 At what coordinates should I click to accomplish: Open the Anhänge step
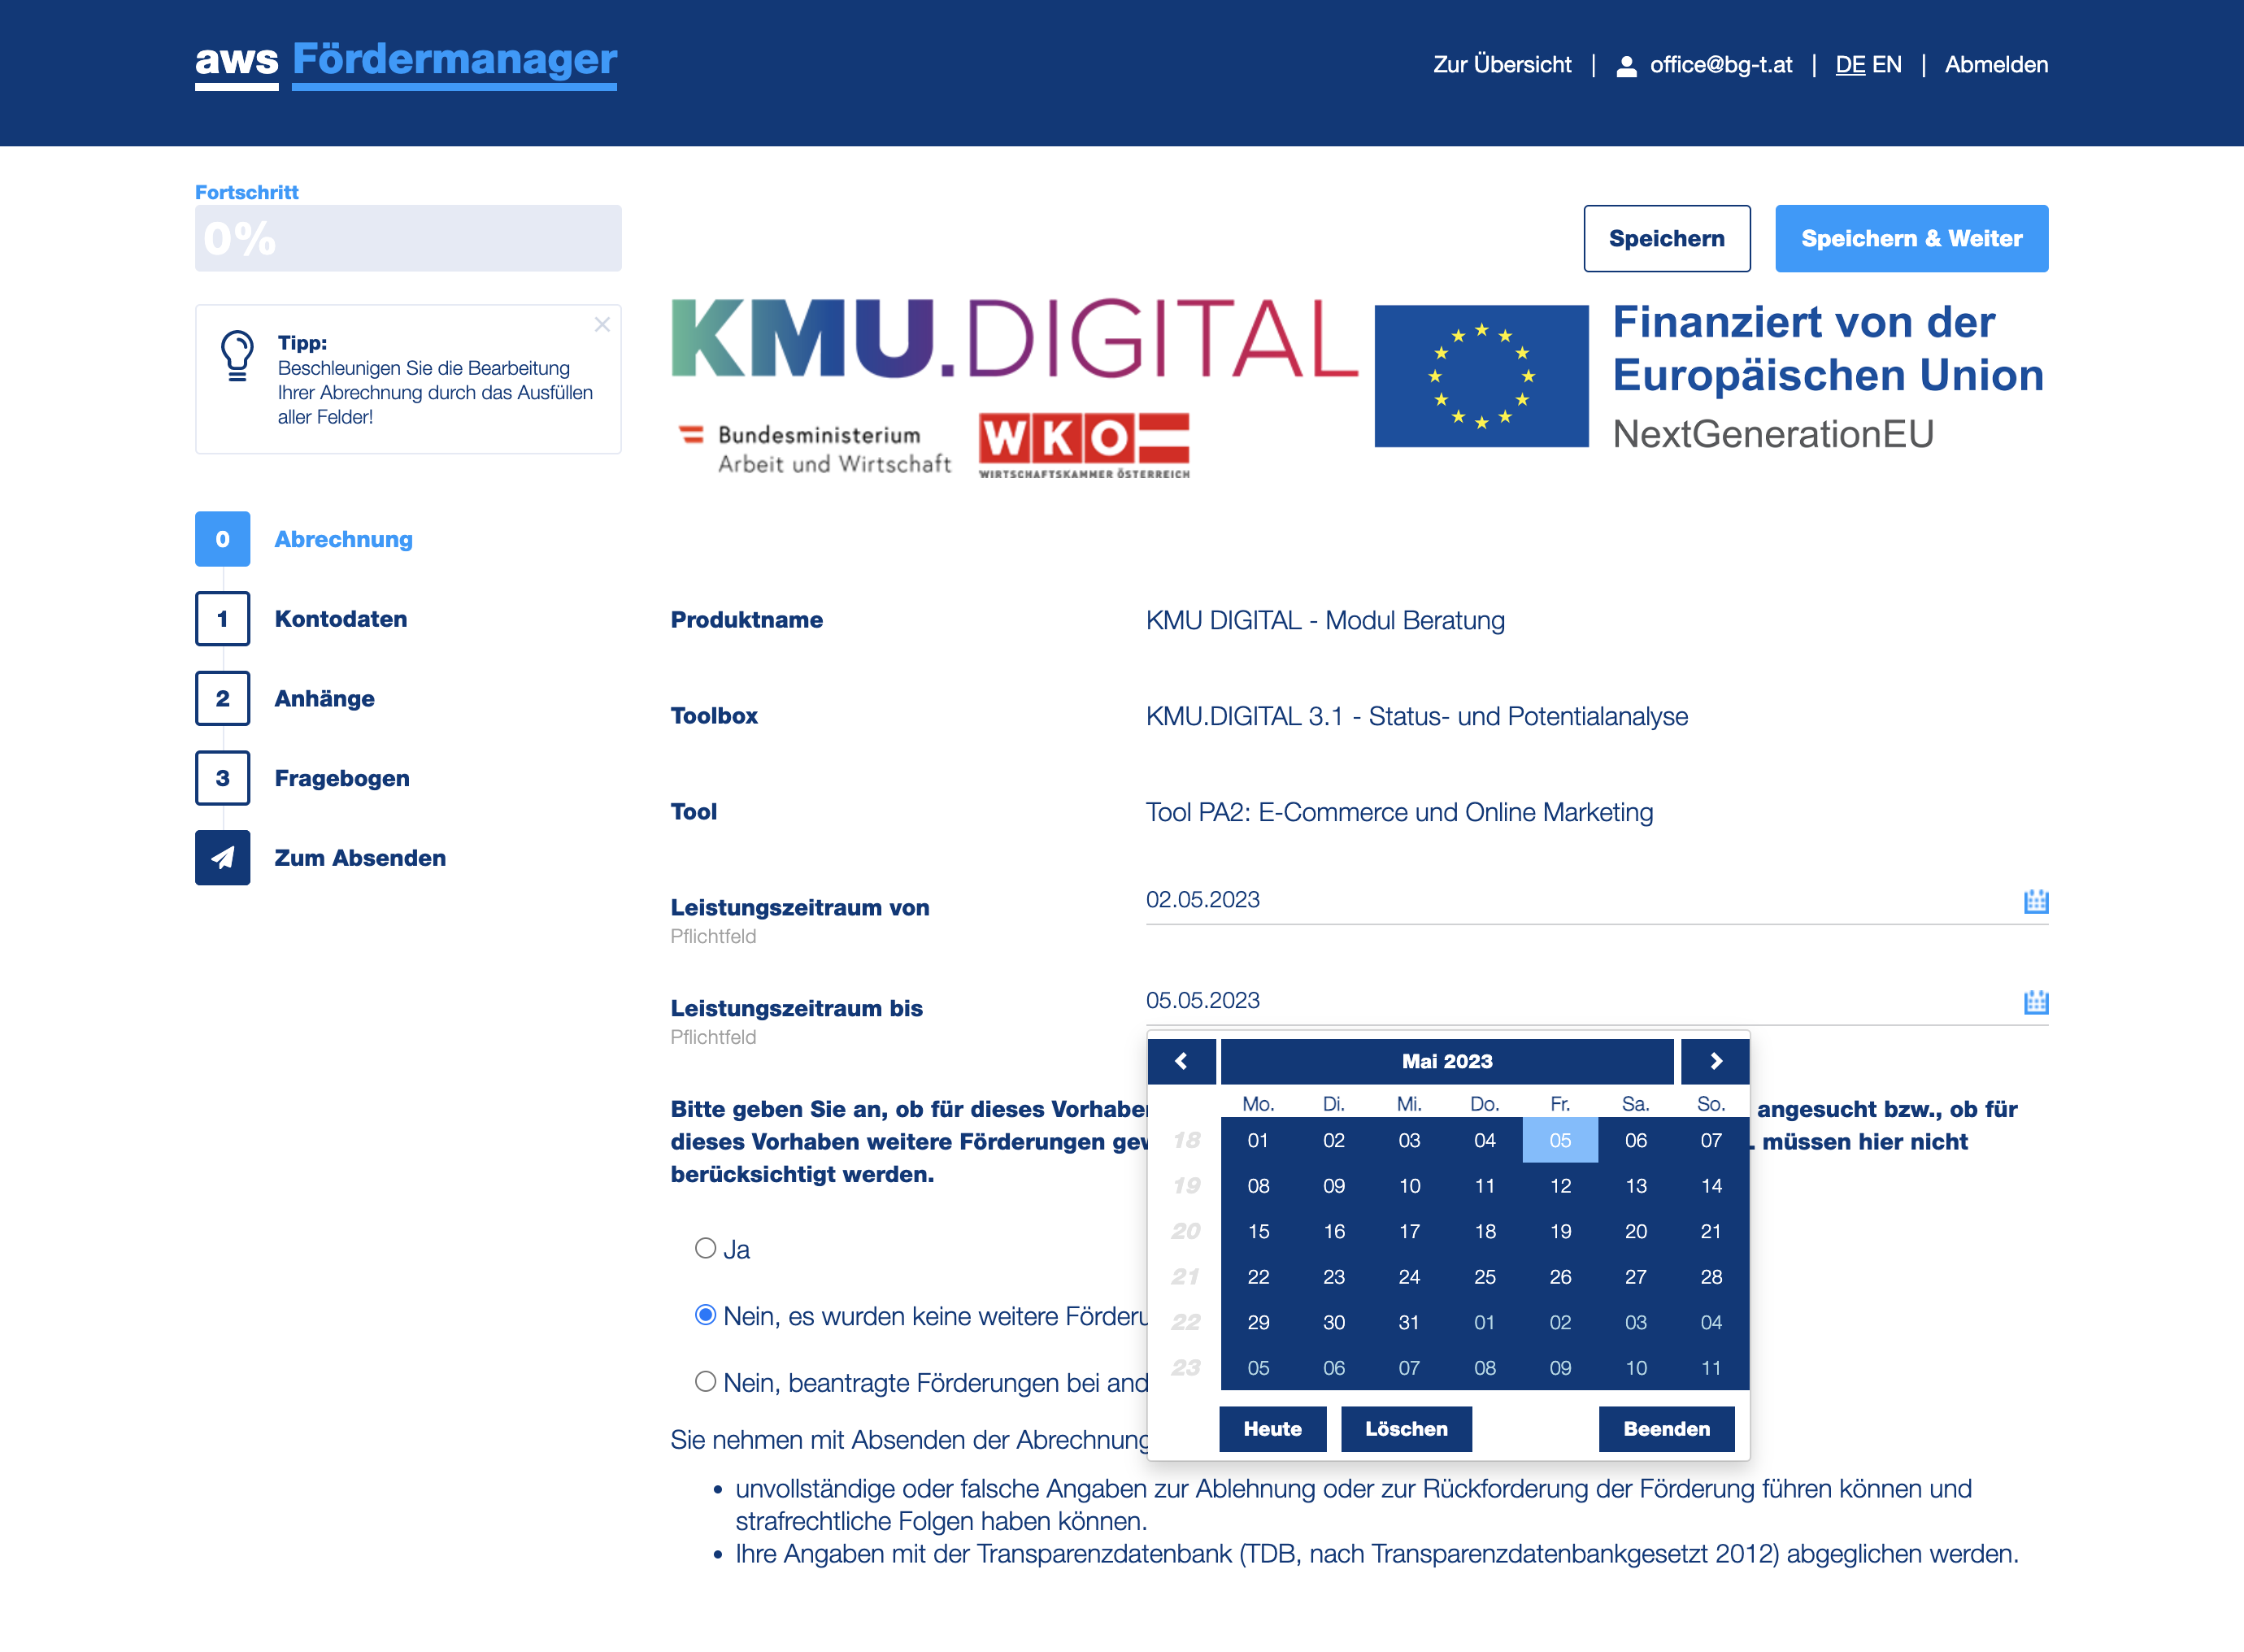point(325,699)
